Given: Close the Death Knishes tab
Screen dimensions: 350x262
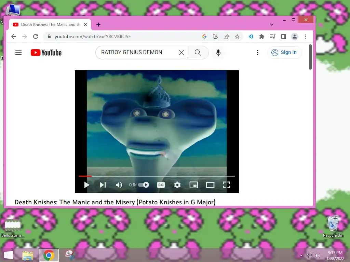Looking at the screenshot, I should (85, 25).
